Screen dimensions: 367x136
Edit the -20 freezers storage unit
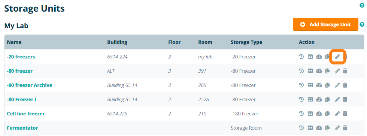pyautogui.click(x=337, y=57)
